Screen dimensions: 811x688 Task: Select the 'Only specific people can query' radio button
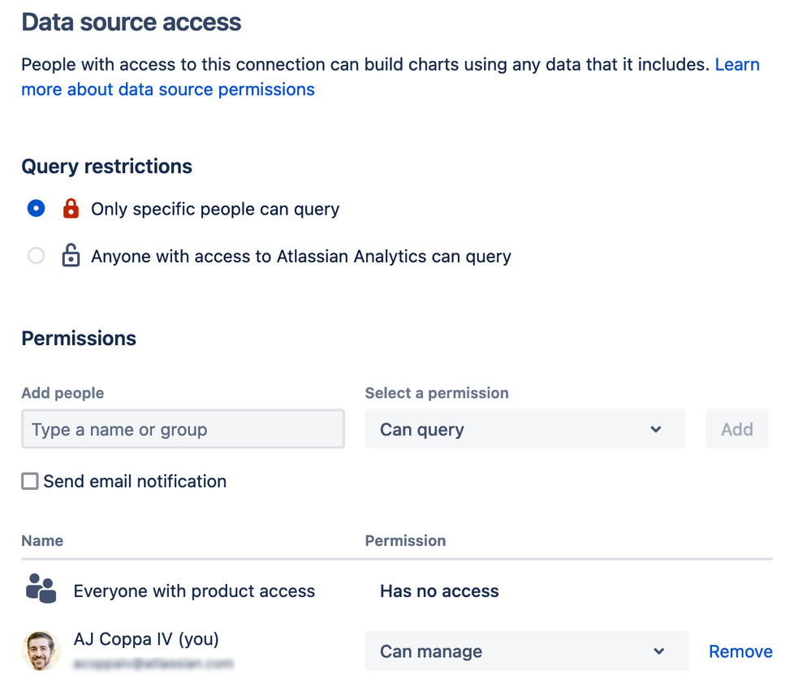(x=36, y=209)
